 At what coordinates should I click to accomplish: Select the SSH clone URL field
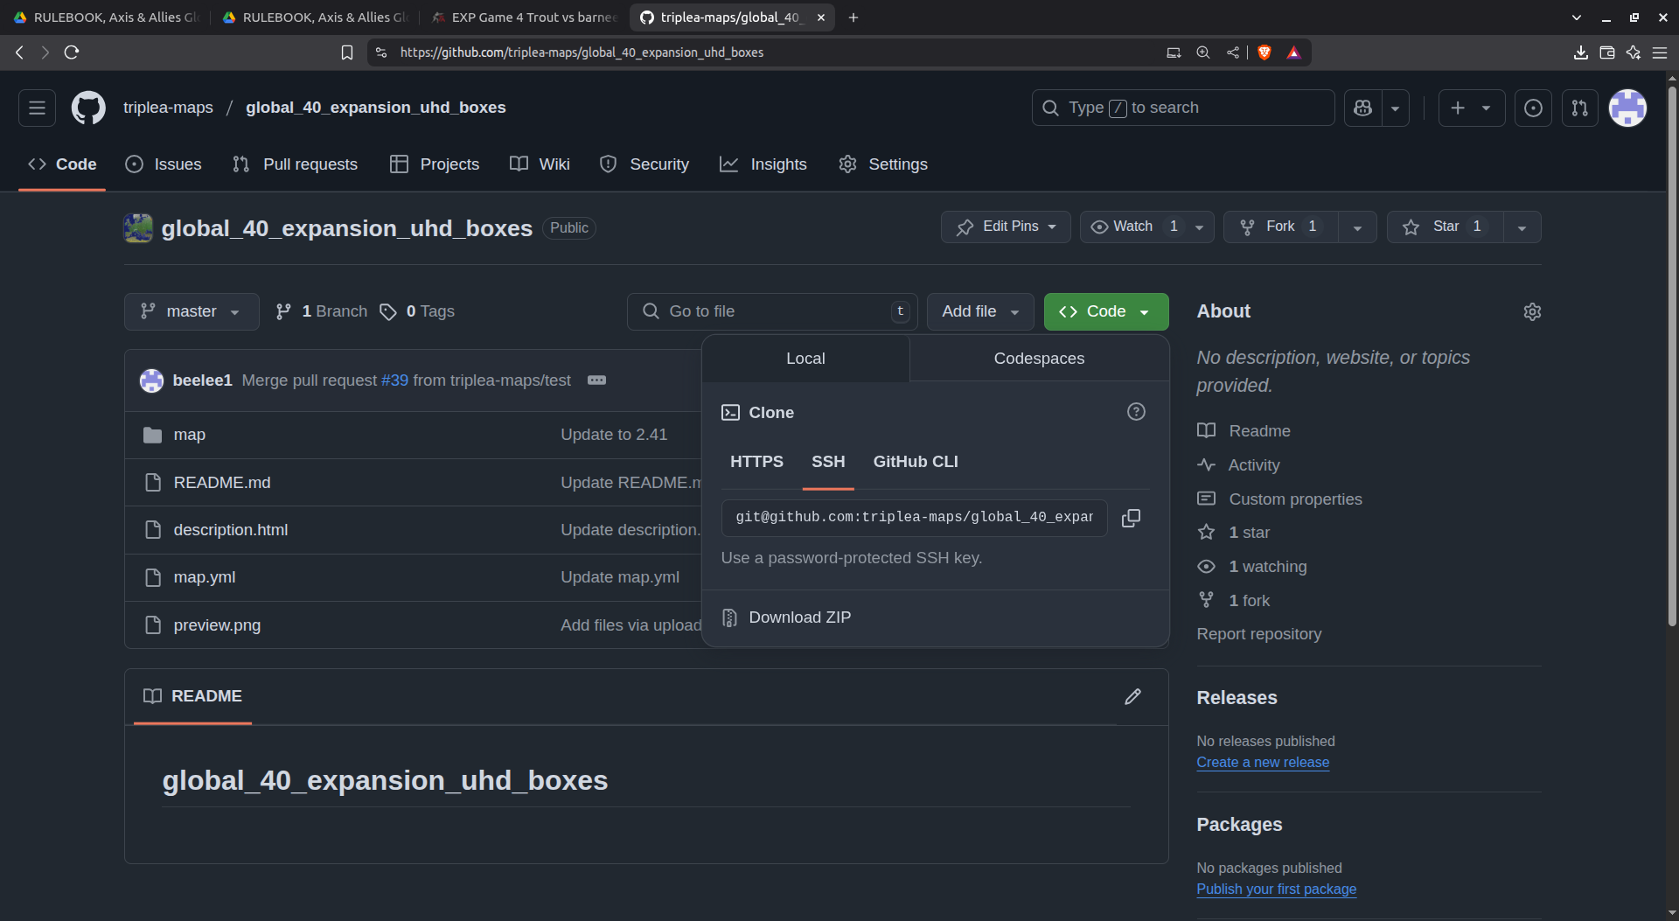pos(914,518)
